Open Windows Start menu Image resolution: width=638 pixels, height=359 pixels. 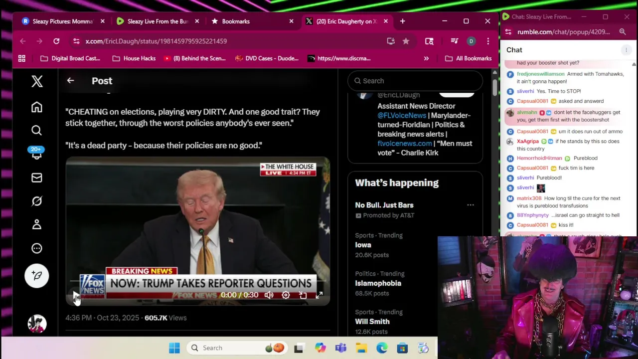174,348
